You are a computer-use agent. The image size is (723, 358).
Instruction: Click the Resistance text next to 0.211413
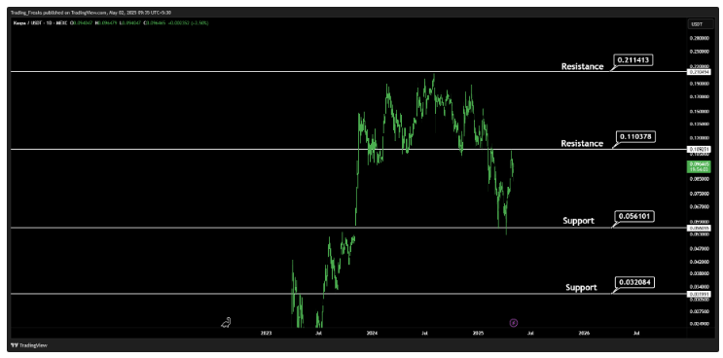coord(582,66)
